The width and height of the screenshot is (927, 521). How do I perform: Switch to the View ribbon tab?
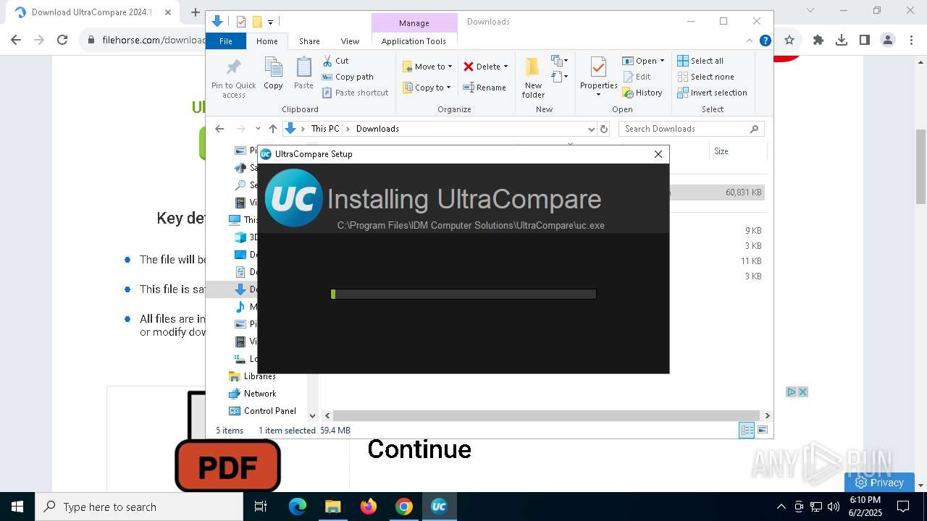click(350, 41)
